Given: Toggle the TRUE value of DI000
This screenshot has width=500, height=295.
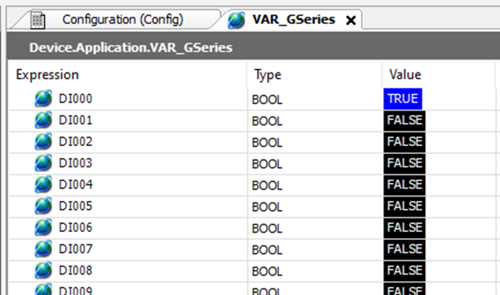Looking at the screenshot, I should [x=402, y=98].
